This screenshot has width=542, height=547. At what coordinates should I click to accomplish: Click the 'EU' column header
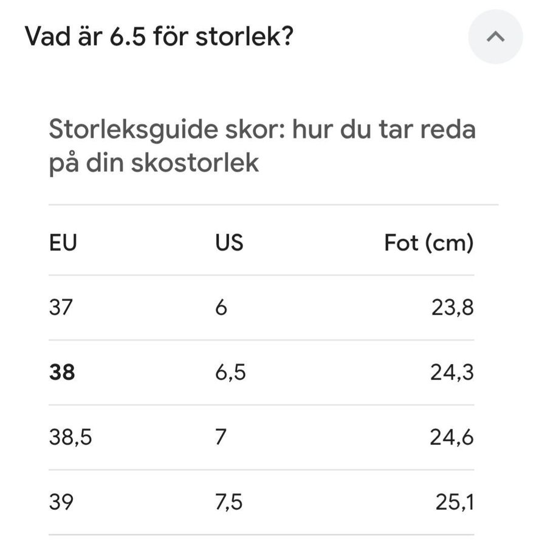tap(63, 243)
